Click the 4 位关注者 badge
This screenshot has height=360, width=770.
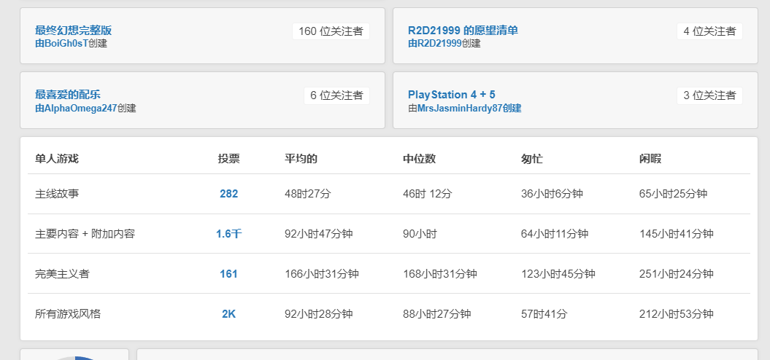709,31
